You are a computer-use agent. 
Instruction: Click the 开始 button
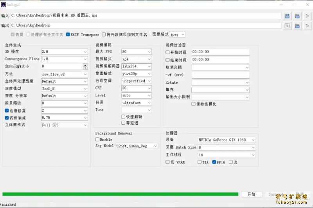pyautogui.click(x=252, y=194)
